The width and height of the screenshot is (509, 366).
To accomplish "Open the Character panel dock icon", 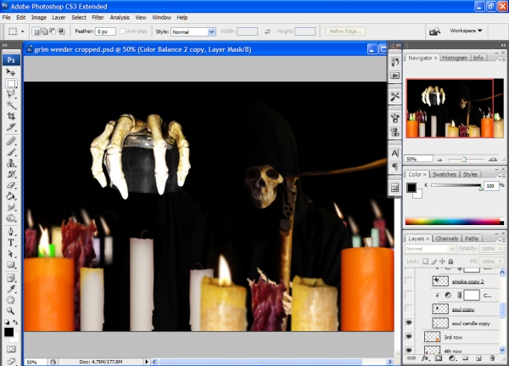I will tap(395, 153).
